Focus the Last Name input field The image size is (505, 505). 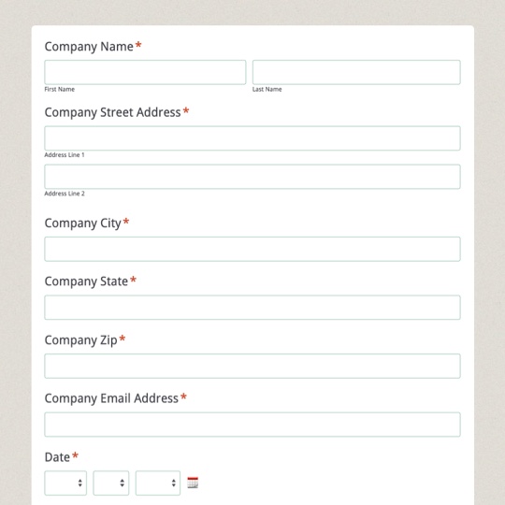click(356, 72)
